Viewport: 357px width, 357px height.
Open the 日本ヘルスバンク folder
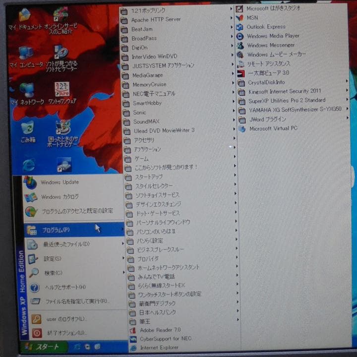click(183, 312)
